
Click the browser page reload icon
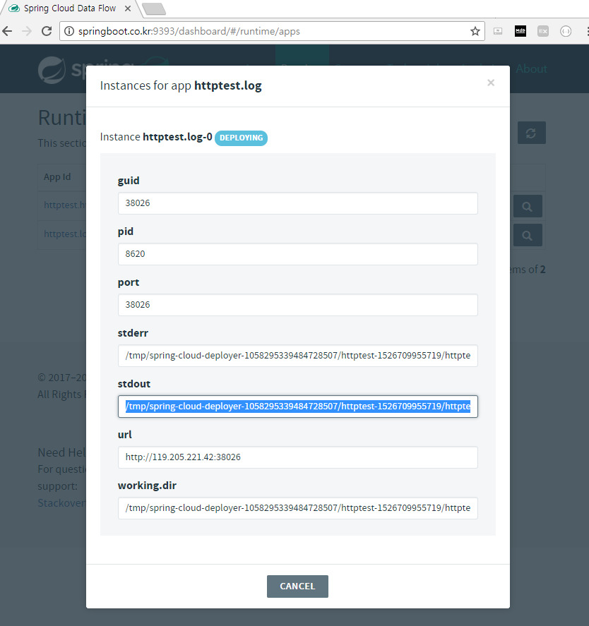click(x=46, y=31)
